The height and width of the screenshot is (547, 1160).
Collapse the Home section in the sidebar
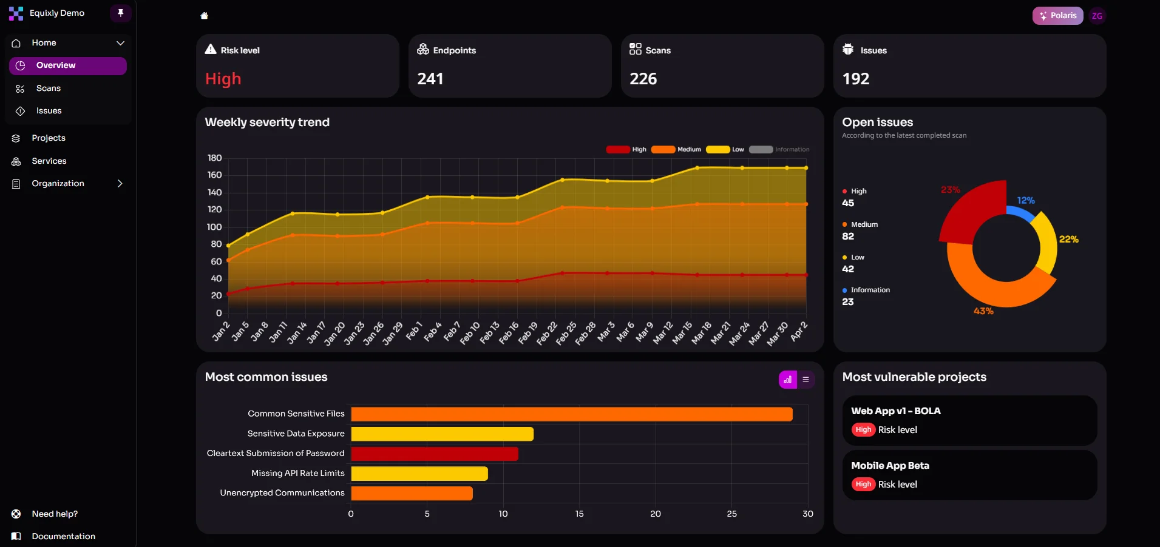click(x=120, y=43)
